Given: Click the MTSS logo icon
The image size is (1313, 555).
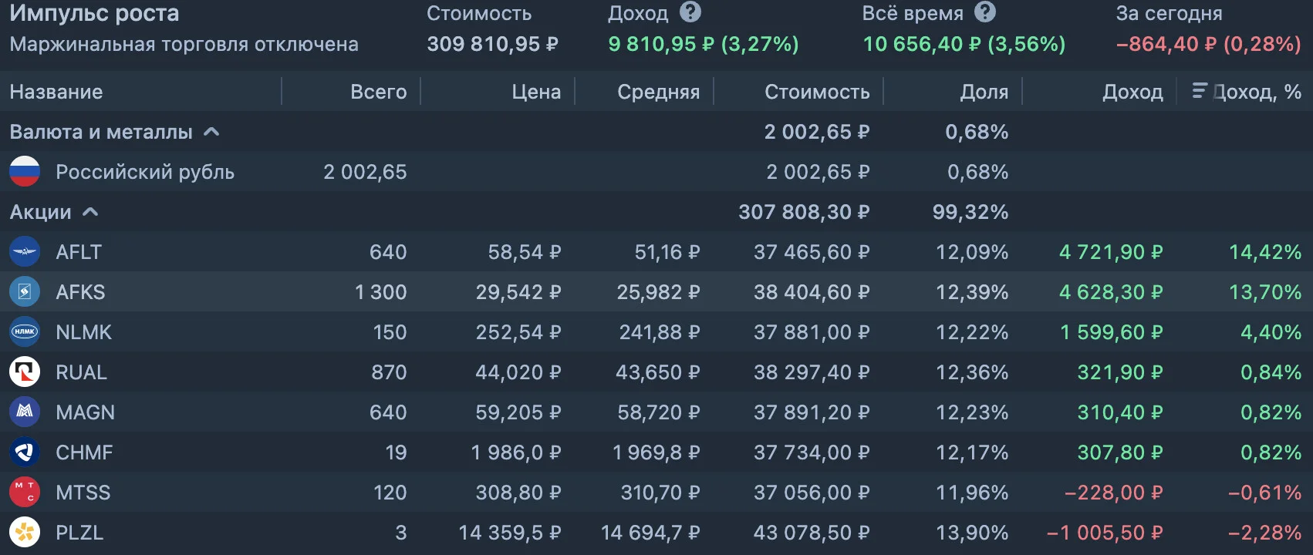Looking at the screenshot, I should [x=25, y=493].
